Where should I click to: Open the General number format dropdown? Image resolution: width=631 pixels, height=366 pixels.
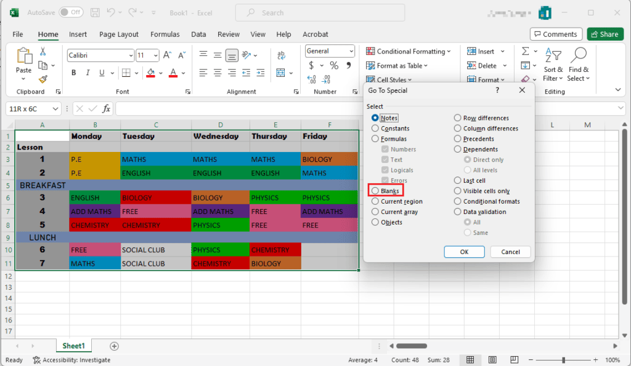351,51
